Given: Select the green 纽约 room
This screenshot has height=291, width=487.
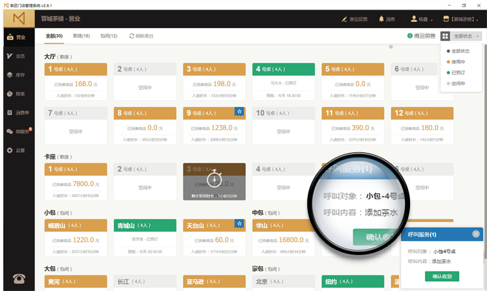Looking at the screenshot, I should [x=353, y=283].
